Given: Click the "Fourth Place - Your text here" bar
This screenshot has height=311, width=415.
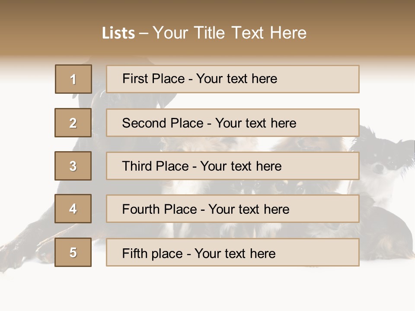Looking at the screenshot, I should pos(233,209).
